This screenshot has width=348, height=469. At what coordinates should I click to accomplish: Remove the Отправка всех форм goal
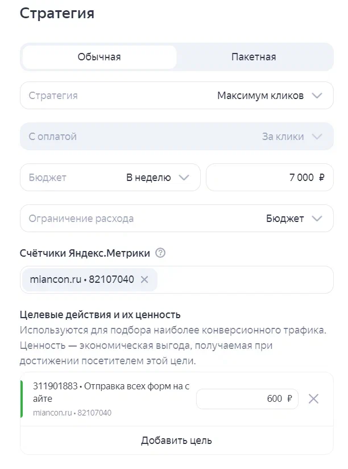tap(313, 399)
